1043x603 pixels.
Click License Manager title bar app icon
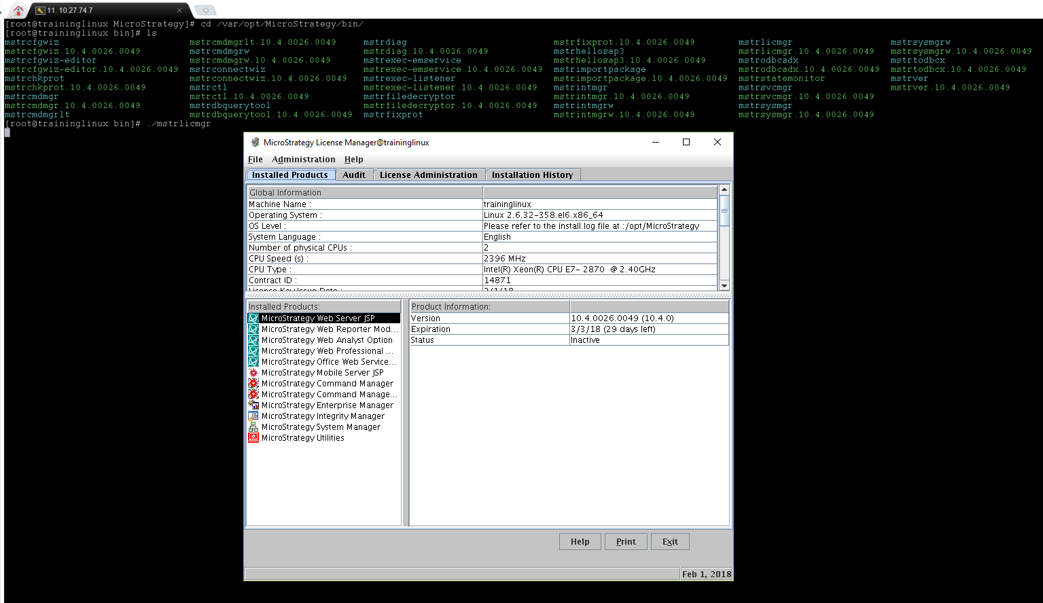255,143
